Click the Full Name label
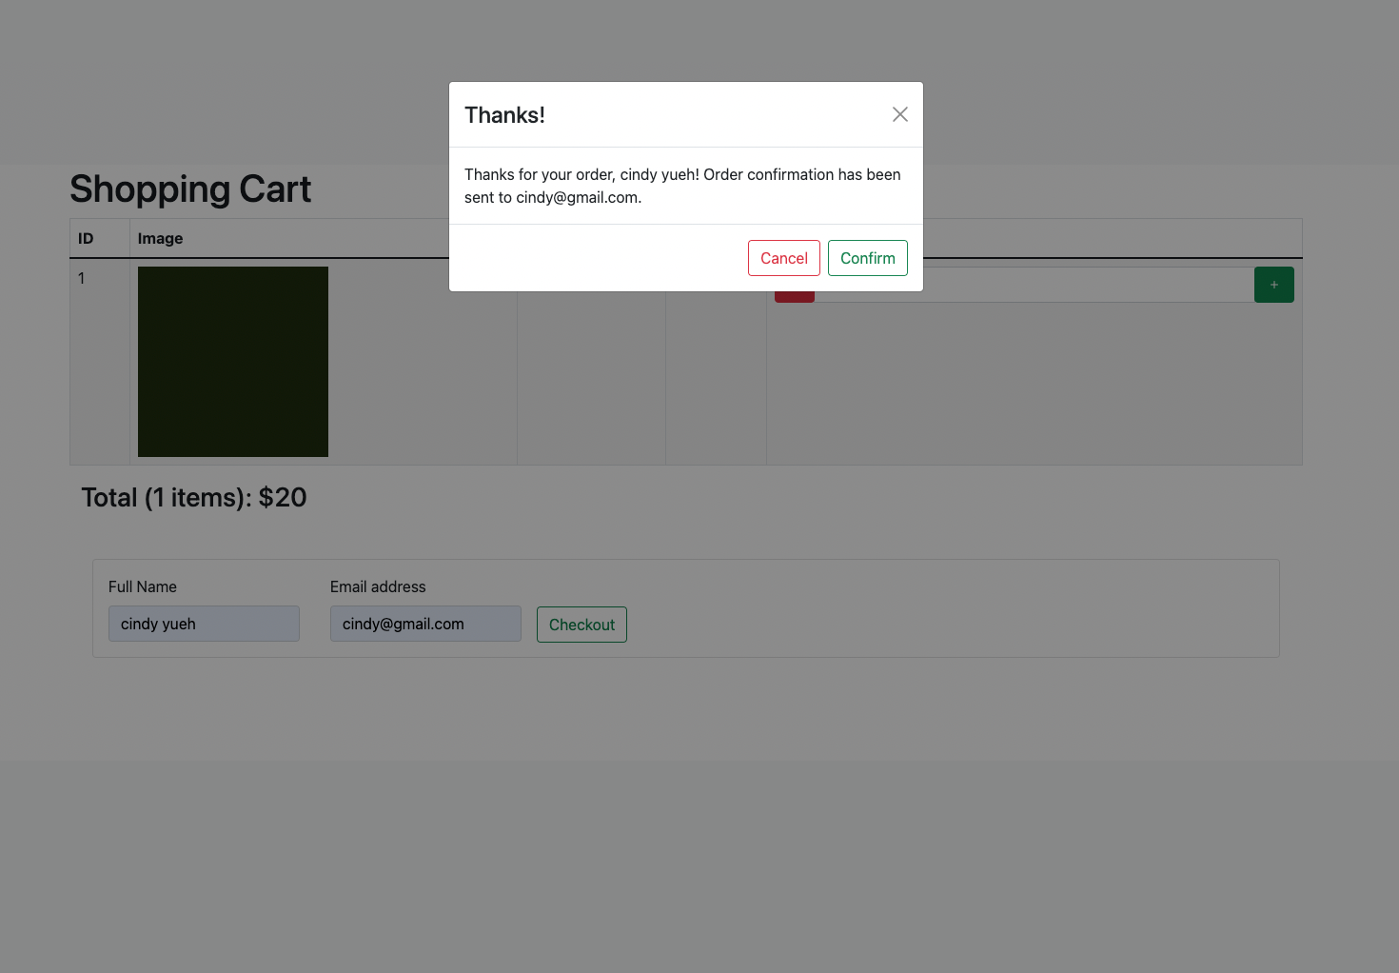The width and height of the screenshot is (1399, 973). (x=143, y=586)
